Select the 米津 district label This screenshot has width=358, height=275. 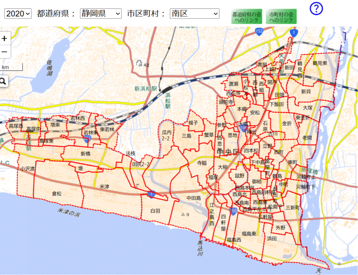[104, 187]
